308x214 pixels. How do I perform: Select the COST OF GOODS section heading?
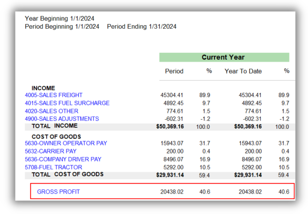click(56, 137)
